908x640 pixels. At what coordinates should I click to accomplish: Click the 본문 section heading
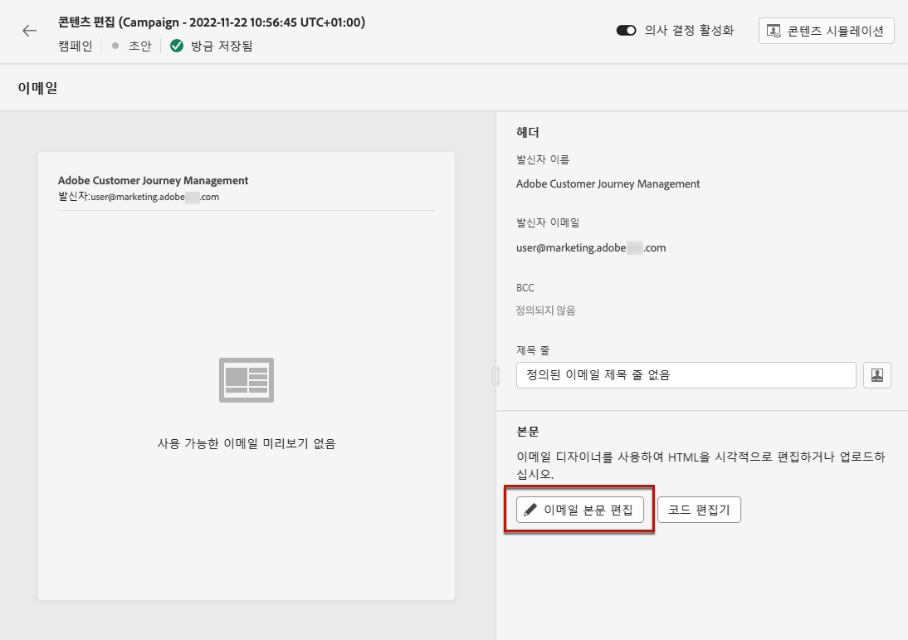coord(528,432)
